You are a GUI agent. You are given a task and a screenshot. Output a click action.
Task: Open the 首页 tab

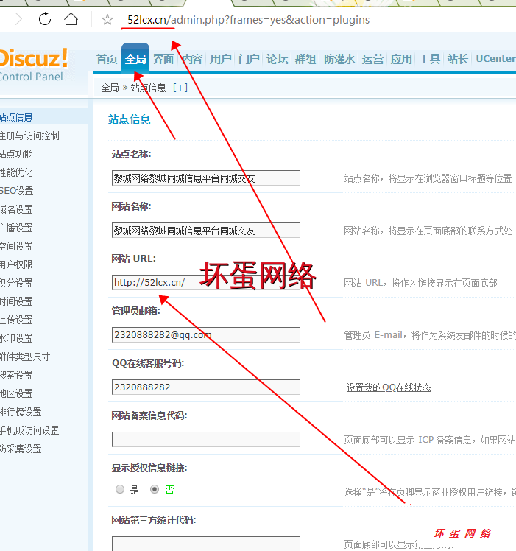107,59
